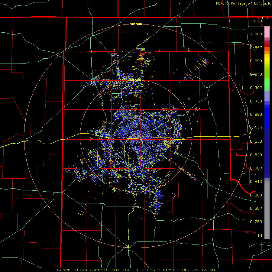Select the 1.000 legend value

[256, 34]
